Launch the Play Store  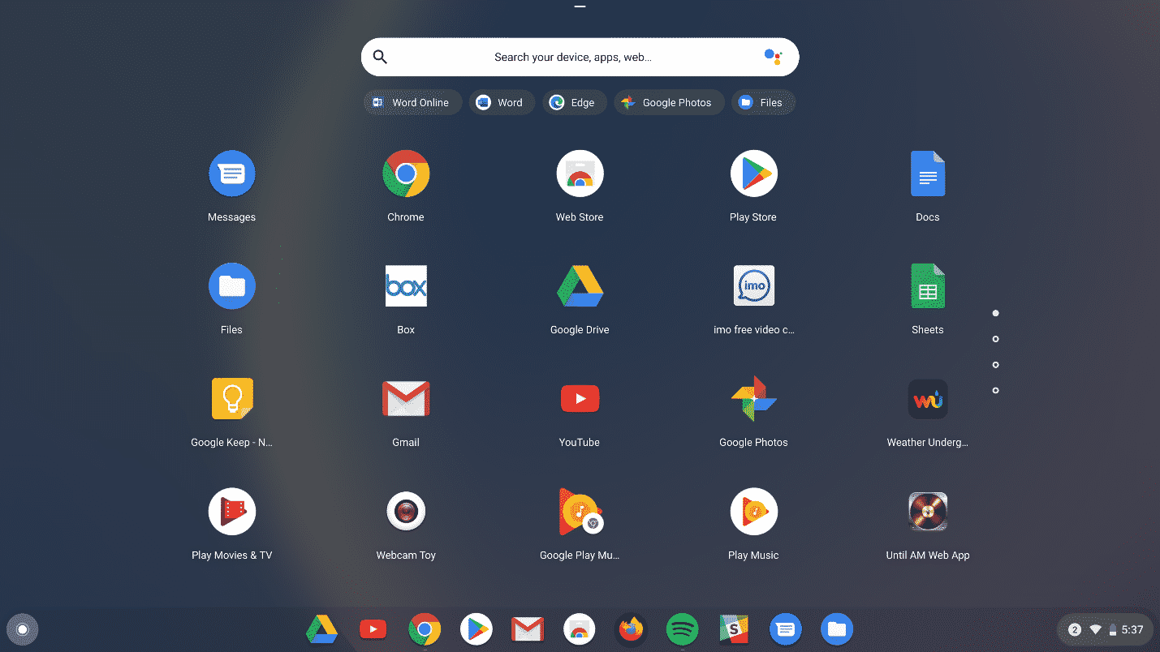[x=753, y=173]
